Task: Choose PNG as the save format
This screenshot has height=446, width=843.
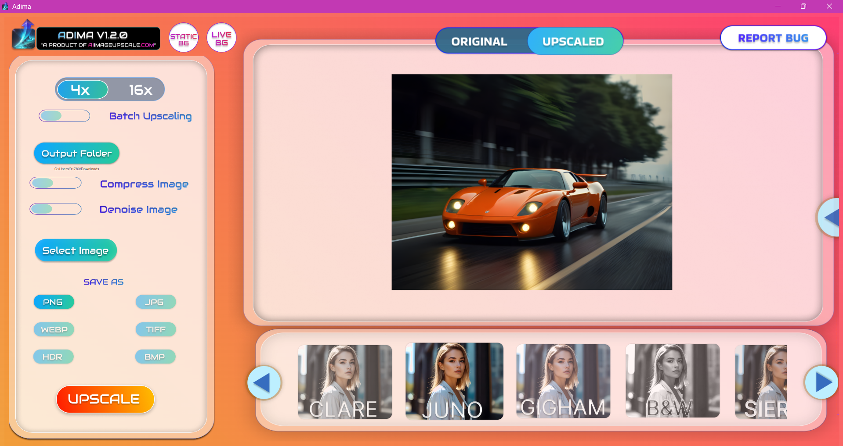Action: click(x=54, y=302)
